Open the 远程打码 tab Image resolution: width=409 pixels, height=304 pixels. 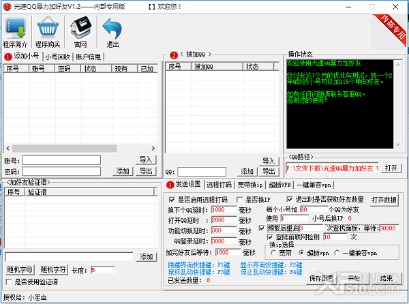coord(219,185)
